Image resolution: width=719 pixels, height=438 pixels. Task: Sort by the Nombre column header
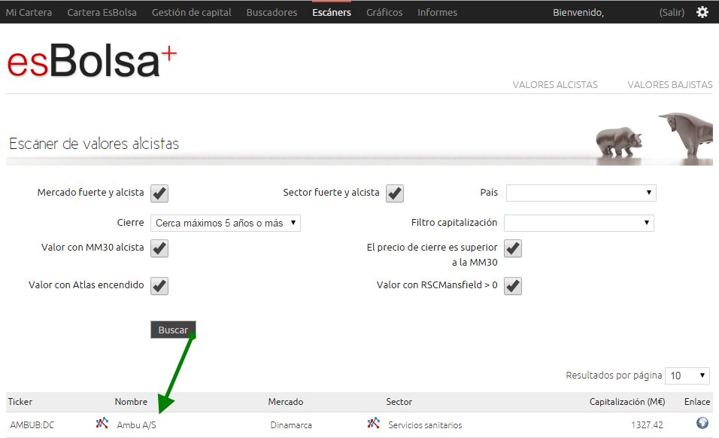[x=131, y=402]
